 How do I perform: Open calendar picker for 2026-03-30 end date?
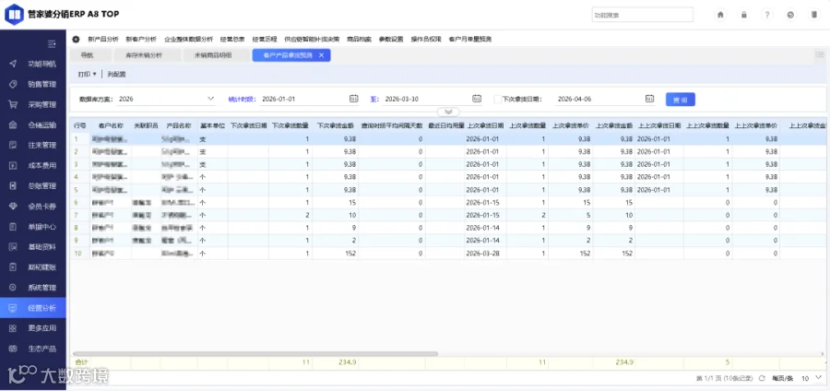(x=477, y=99)
